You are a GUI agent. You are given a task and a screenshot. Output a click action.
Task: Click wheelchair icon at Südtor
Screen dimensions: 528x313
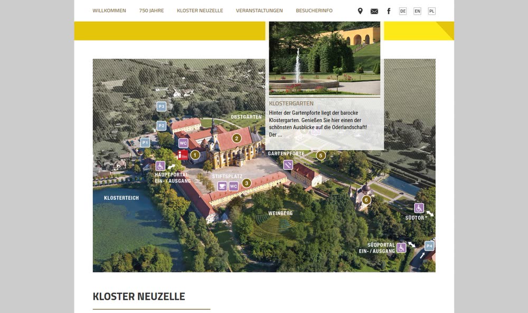419,208
